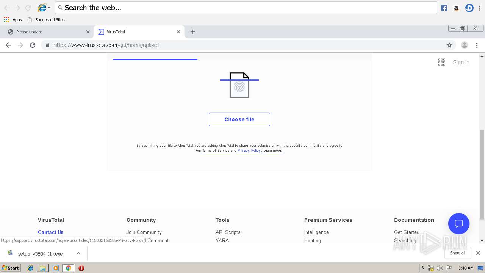Screen dimensions: 485x273
Task: Open a new browser tab
Action: point(193,32)
